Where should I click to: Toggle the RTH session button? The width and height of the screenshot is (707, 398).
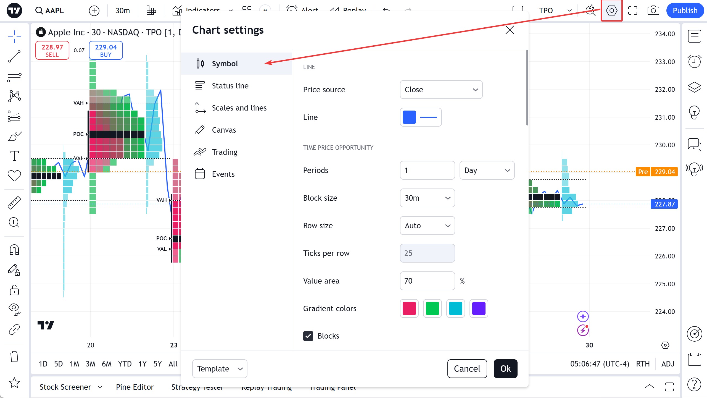643,364
